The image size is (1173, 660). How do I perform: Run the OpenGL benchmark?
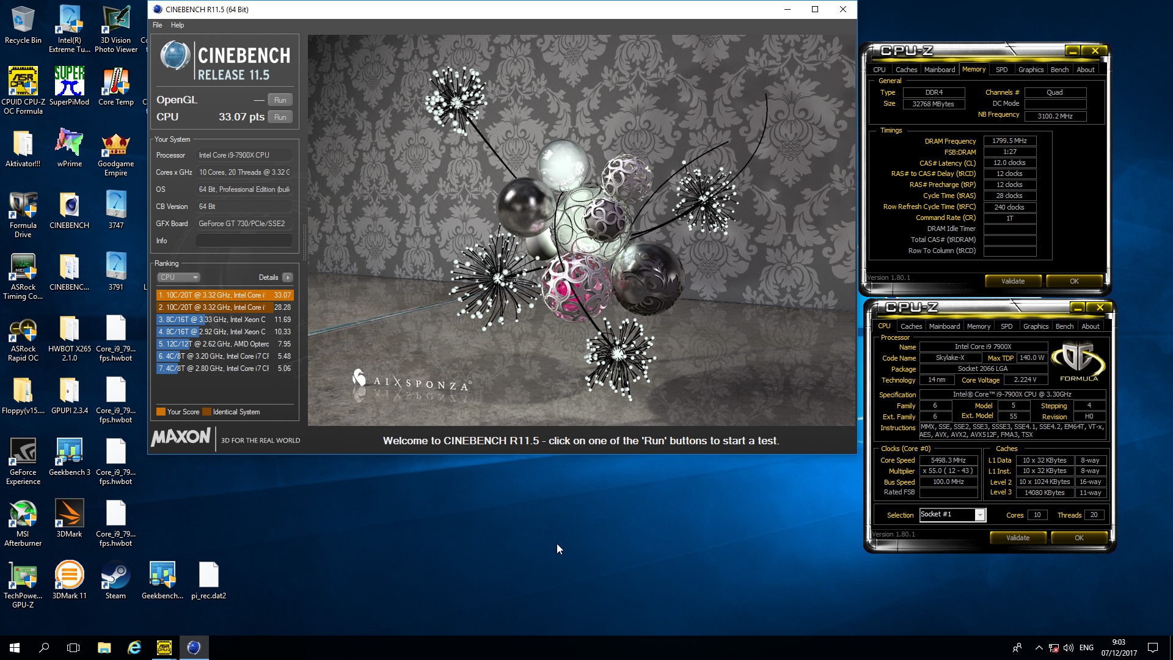click(x=280, y=100)
